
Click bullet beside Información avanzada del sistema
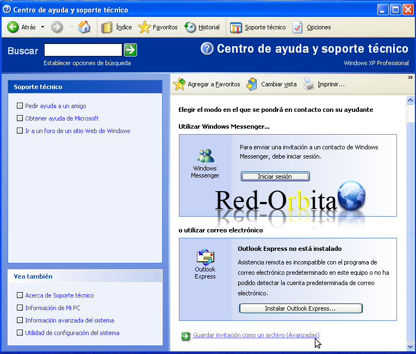click(x=20, y=320)
